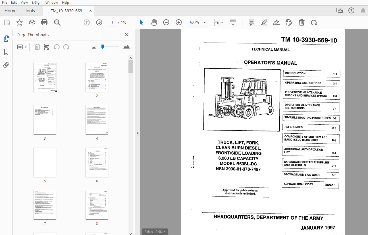The image size is (368, 235).
Task: Select page 3 thumbnail
Action: (x=45, y=120)
